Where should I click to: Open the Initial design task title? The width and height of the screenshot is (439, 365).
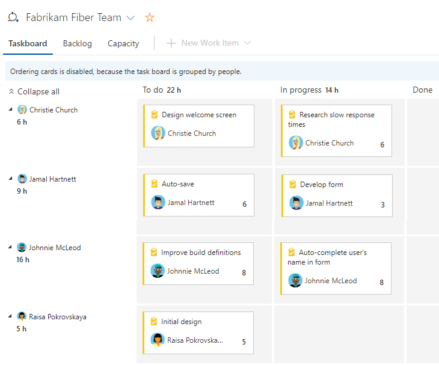click(x=181, y=322)
